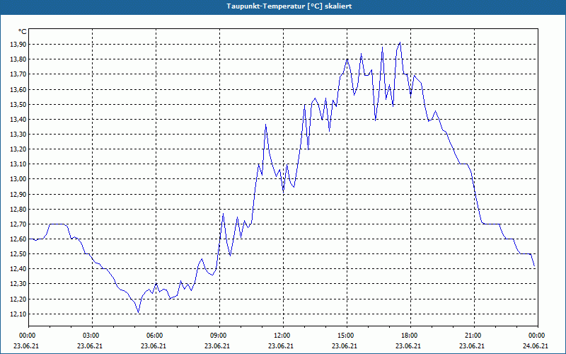Select the 12,80 y-axis label
The image size is (566, 354).
point(18,209)
